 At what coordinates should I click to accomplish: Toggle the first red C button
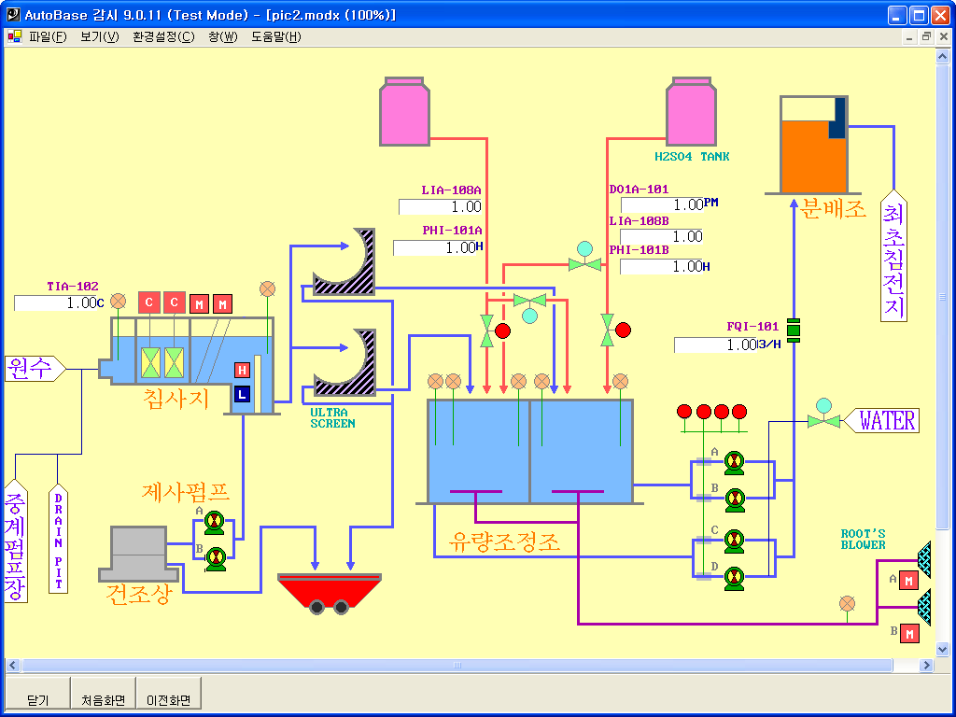(148, 302)
